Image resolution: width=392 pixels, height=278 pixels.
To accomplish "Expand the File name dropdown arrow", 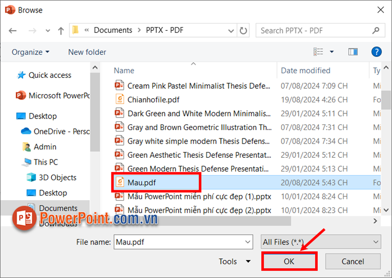I will tap(248, 242).
